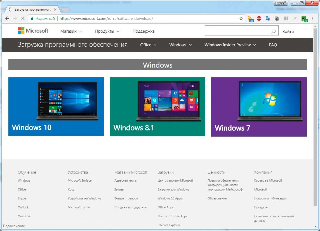Open the Поддержка menu item

point(143,31)
